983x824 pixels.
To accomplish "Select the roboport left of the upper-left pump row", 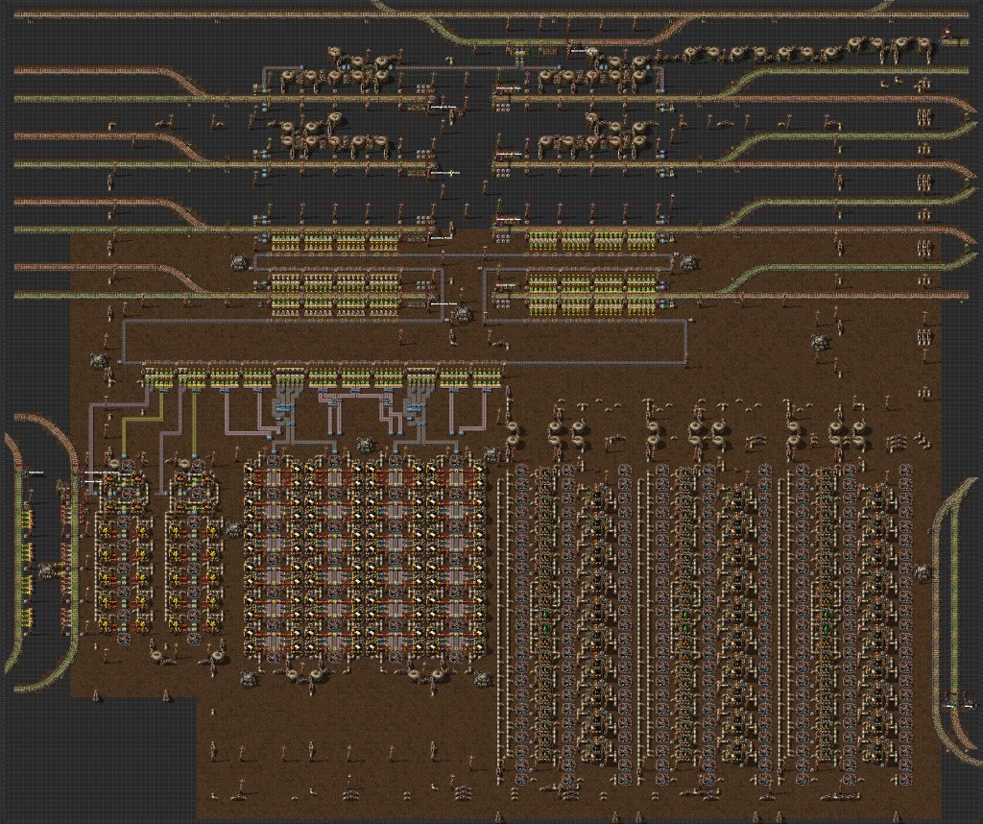I will tap(238, 261).
